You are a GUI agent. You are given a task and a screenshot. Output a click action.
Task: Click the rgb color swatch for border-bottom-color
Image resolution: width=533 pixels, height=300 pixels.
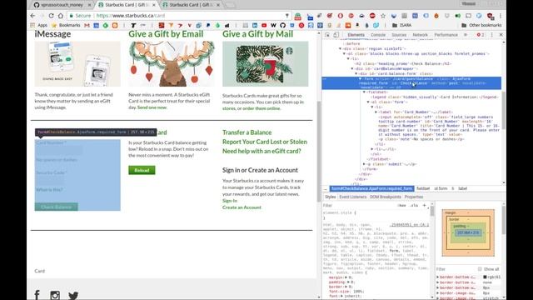coord(485,277)
